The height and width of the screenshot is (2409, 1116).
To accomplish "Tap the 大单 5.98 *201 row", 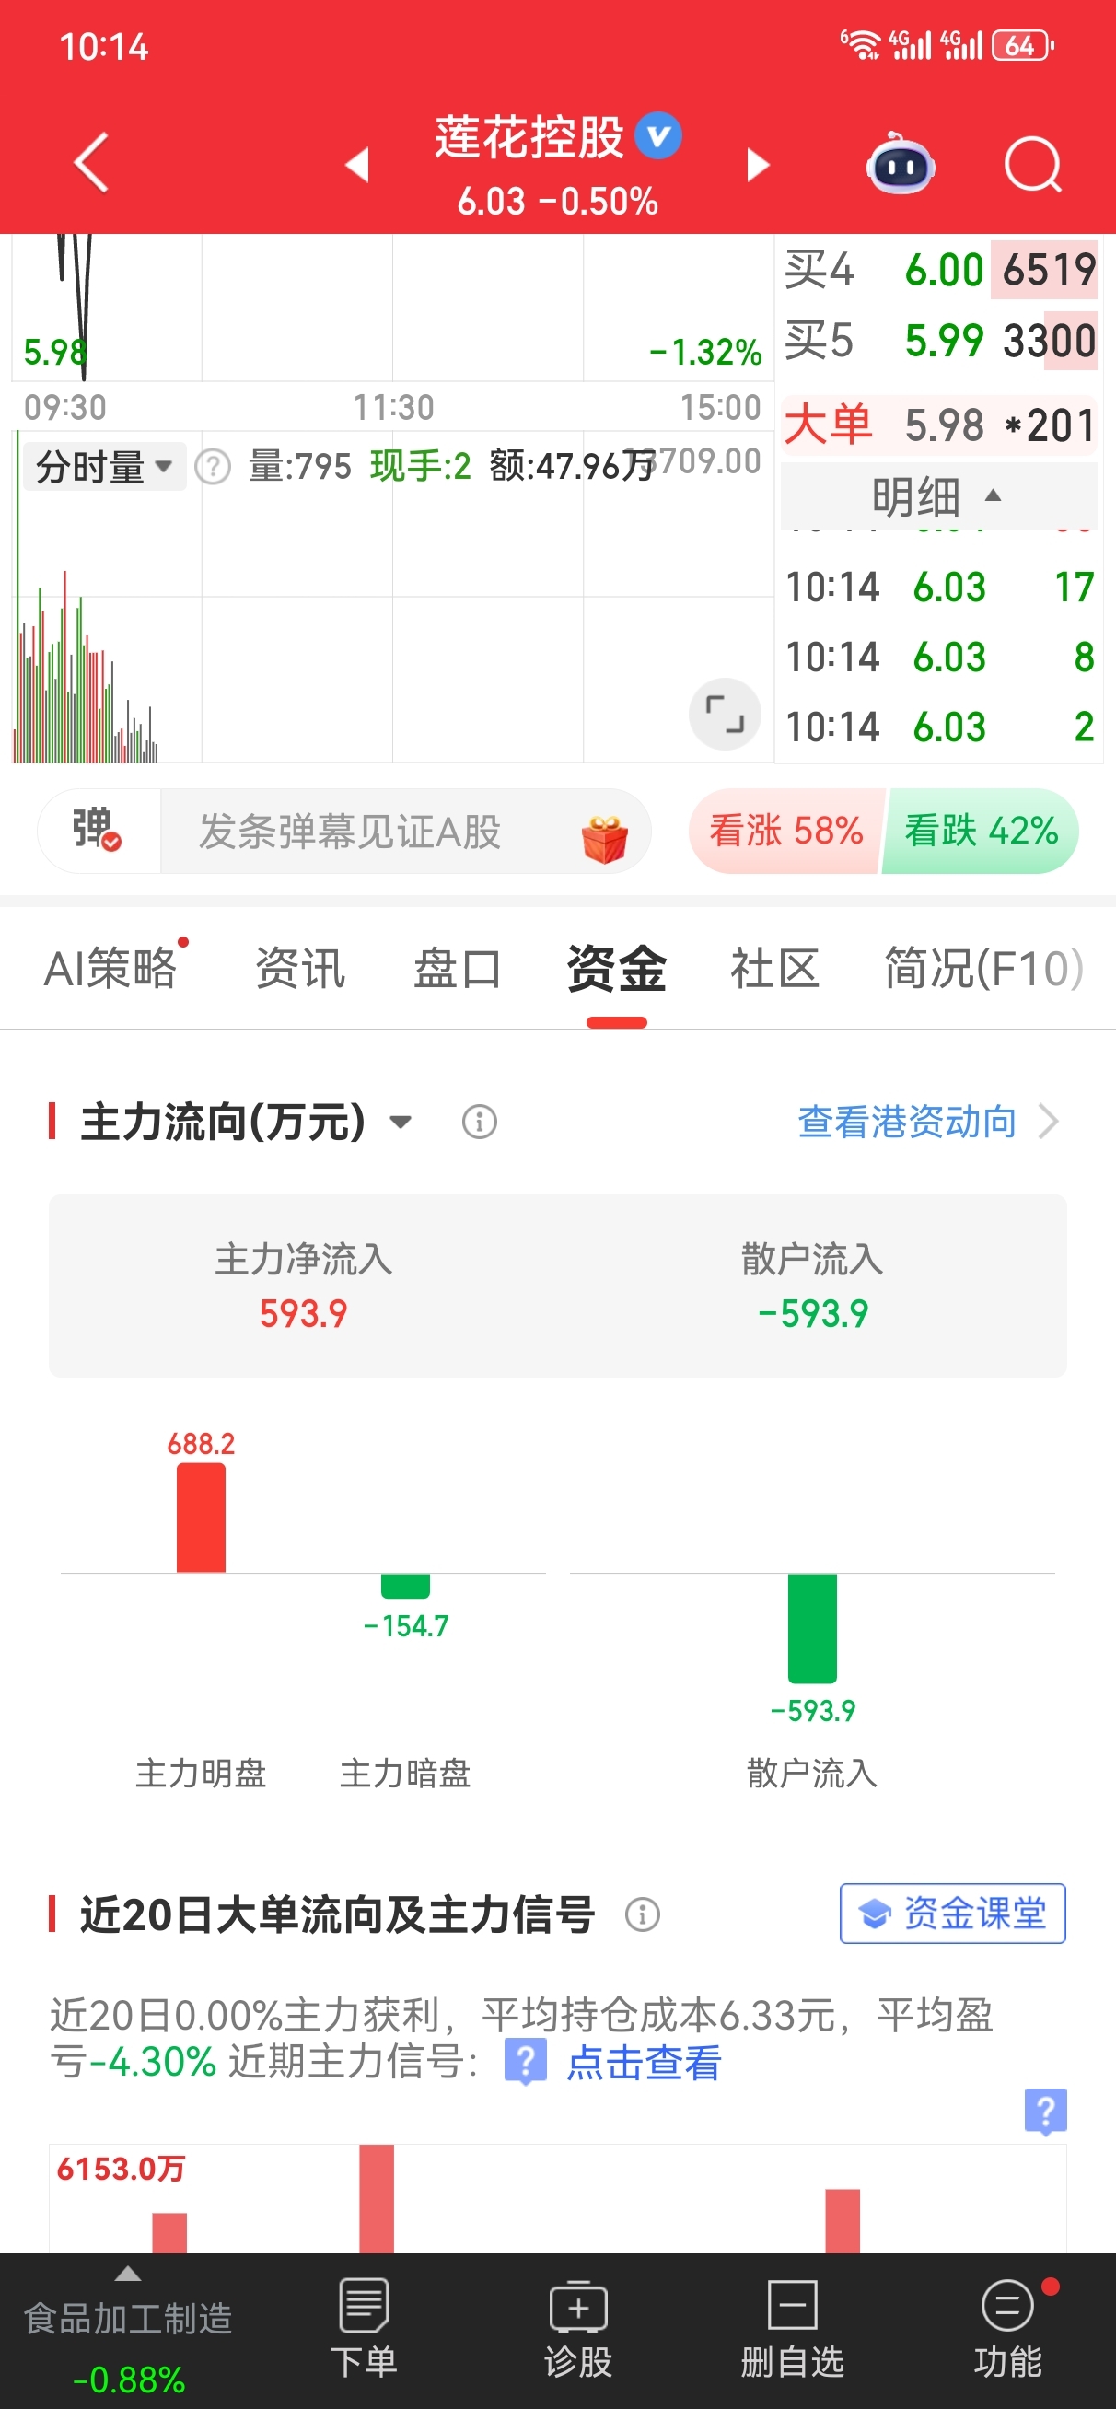I will 939,425.
